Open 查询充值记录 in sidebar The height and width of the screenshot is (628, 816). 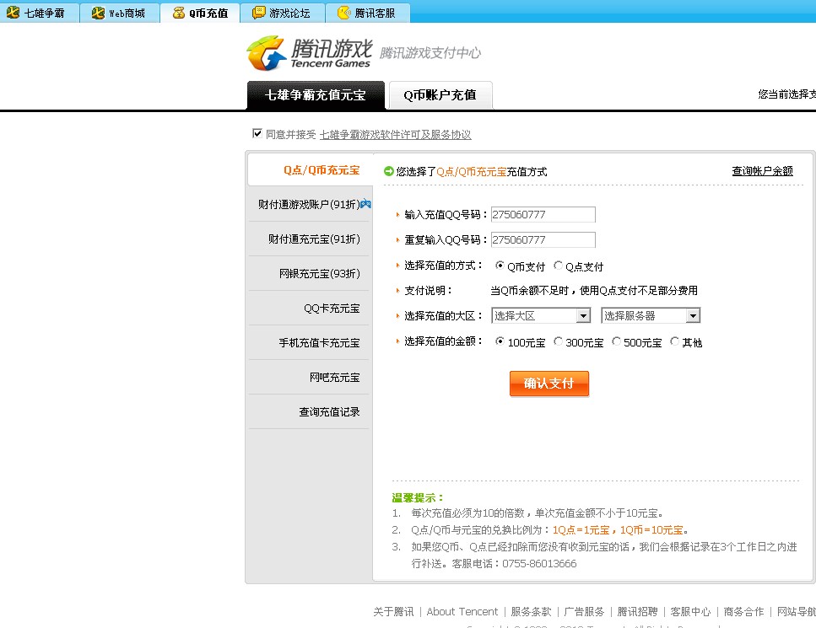[311, 411]
